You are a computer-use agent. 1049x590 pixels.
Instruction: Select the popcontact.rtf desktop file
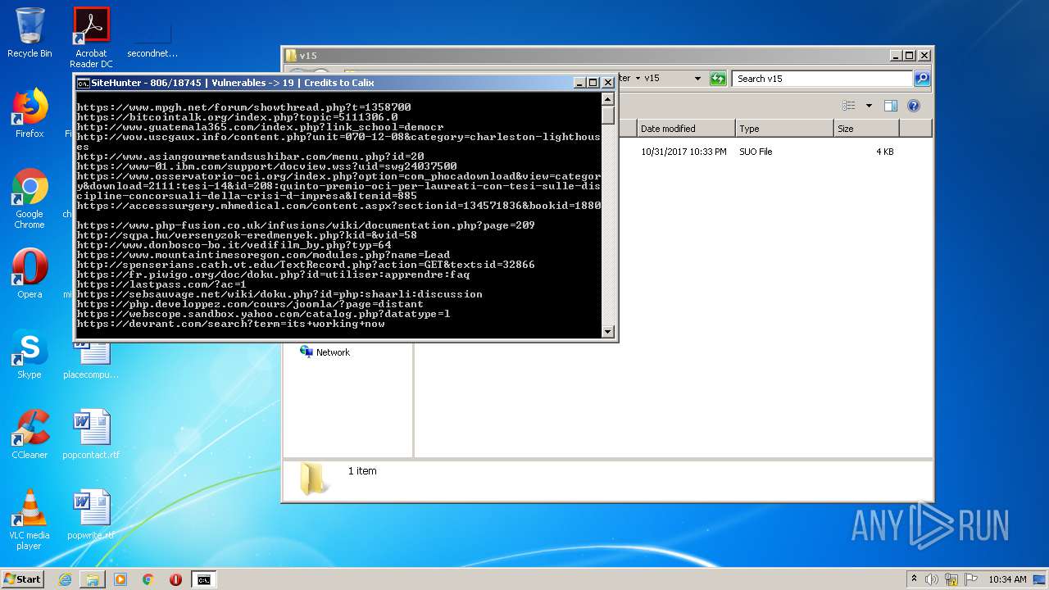(x=91, y=434)
